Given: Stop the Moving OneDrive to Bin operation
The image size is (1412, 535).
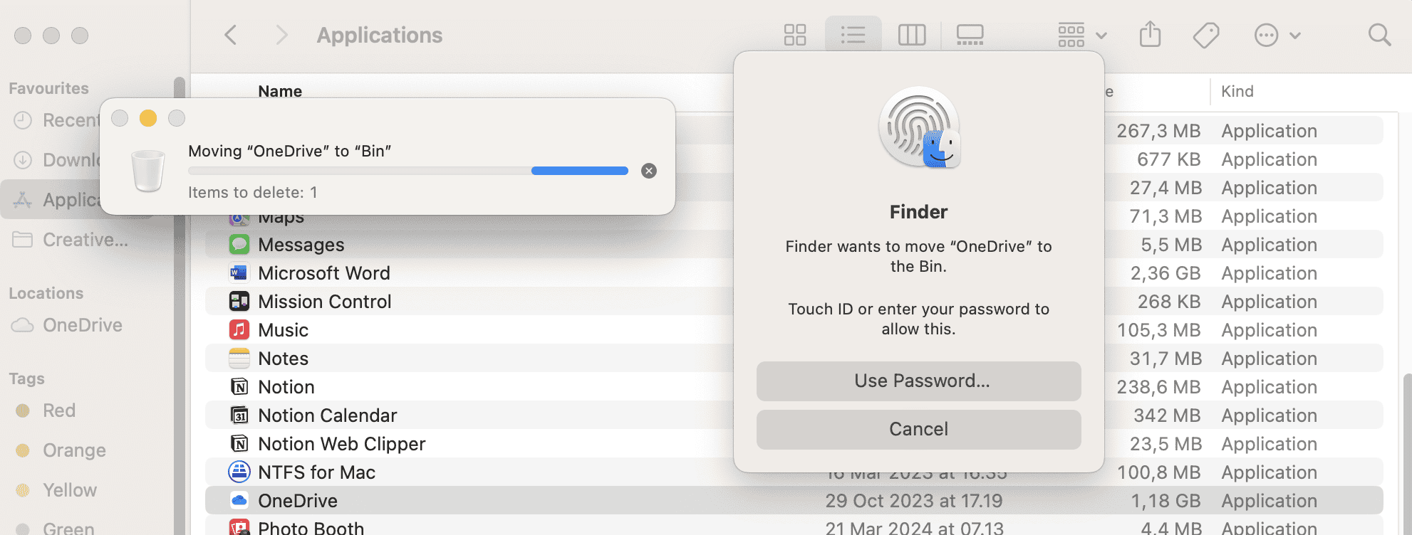Looking at the screenshot, I should [648, 171].
